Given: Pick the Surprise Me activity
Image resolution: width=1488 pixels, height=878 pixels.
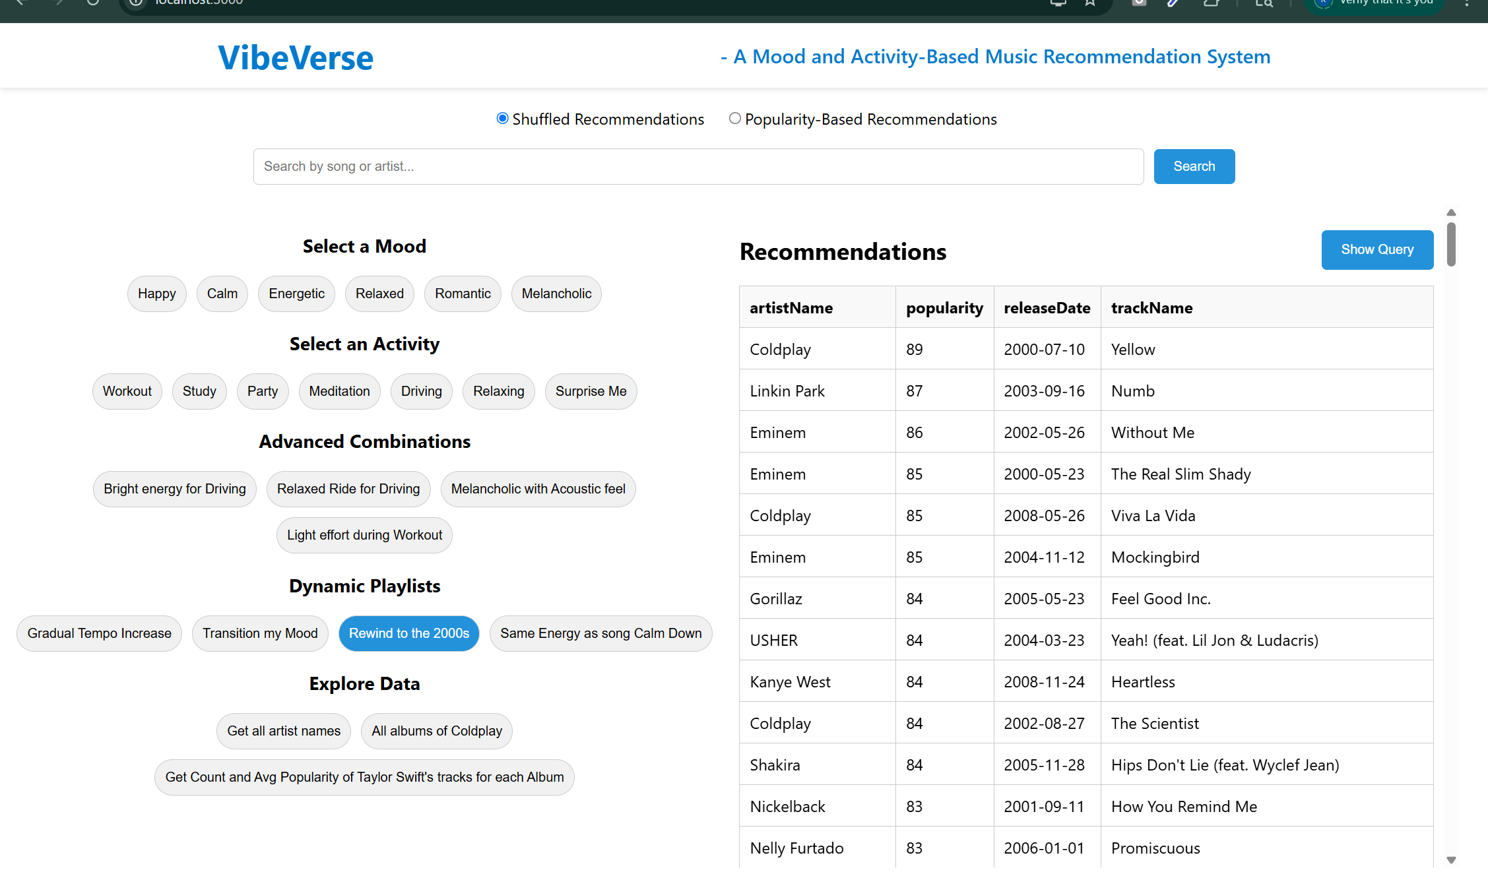Looking at the screenshot, I should point(591,391).
